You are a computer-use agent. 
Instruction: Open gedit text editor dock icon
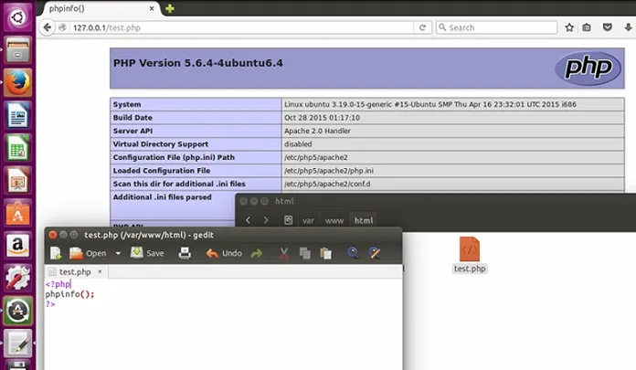coord(17,344)
